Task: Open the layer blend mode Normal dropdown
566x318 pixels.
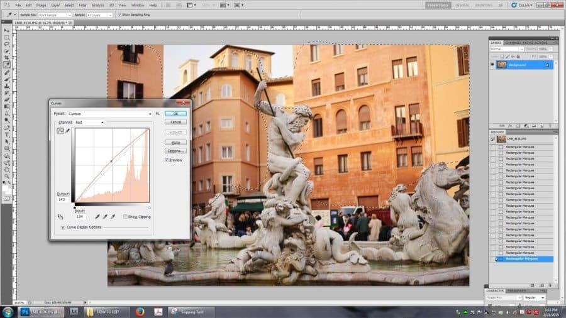Action: pyautogui.click(x=506, y=49)
